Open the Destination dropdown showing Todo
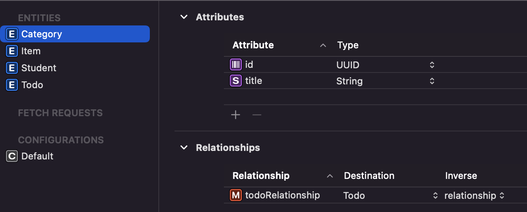527x212 pixels. click(x=435, y=195)
